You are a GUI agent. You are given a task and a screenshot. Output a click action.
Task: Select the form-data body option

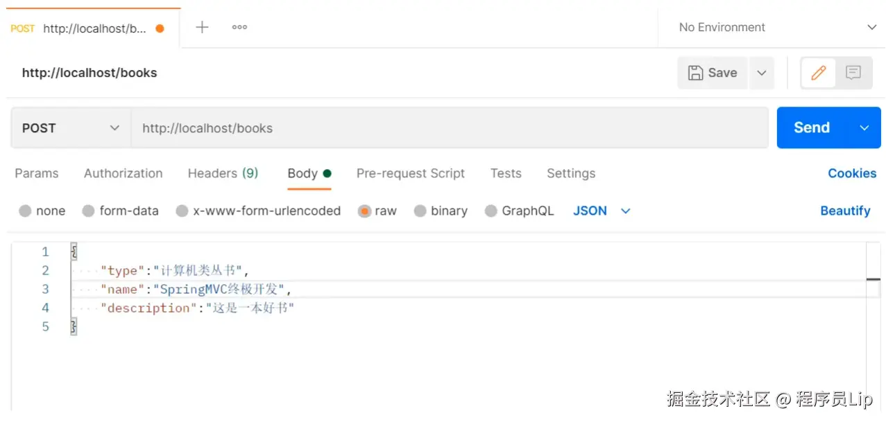pos(88,211)
